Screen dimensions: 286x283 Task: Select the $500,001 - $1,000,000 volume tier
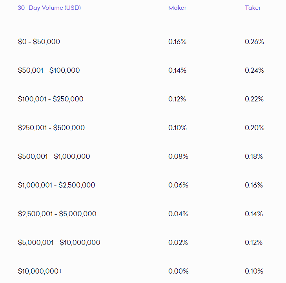pyautogui.click(x=54, y=156)
